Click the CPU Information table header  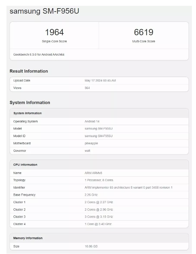(25, 165)
